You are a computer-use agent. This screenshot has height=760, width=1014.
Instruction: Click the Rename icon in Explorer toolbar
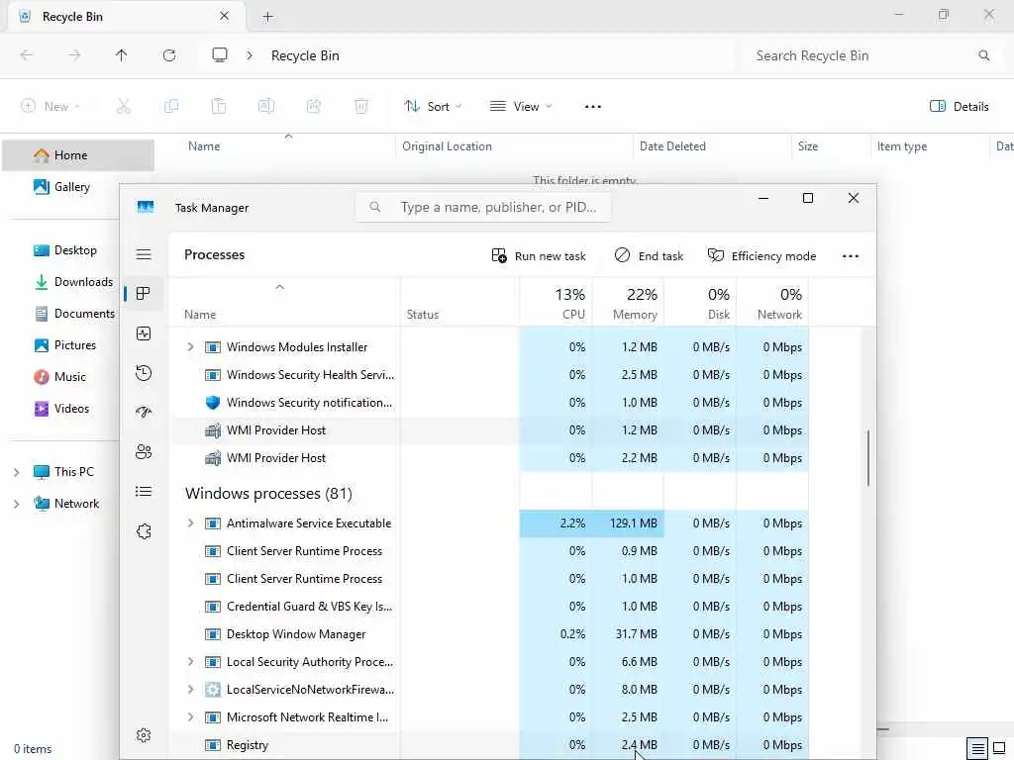pos(266,107)
